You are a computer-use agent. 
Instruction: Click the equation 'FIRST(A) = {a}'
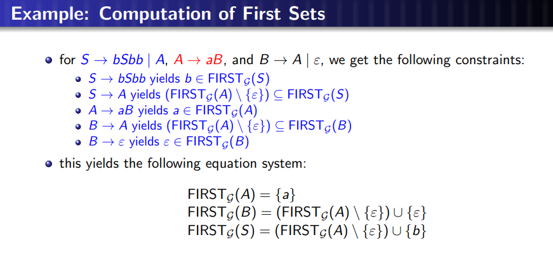[241, 195]
